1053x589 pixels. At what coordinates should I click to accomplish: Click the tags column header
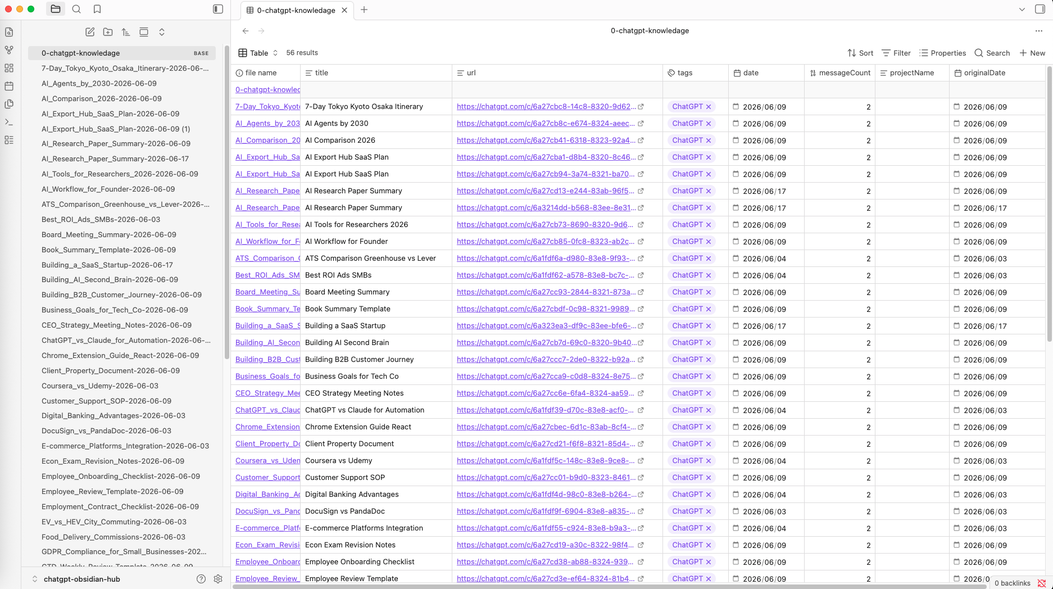(x=696, y=73)
